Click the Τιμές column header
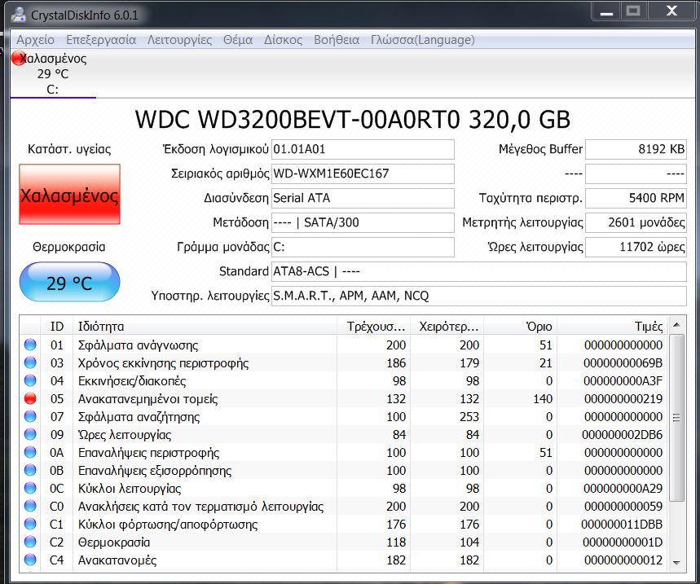Image resolution: width=700 pixels, height=584 pixels. pos(613,326)
